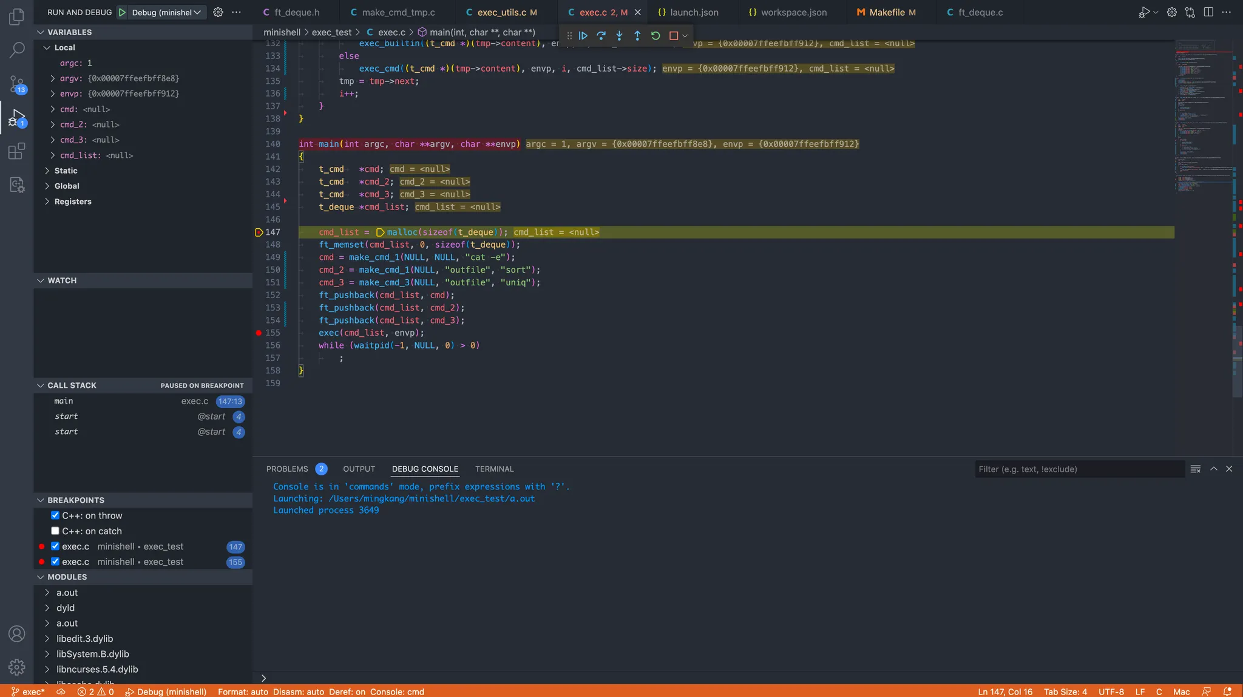
Task: Expand the Registers scope
Action: 47,202
